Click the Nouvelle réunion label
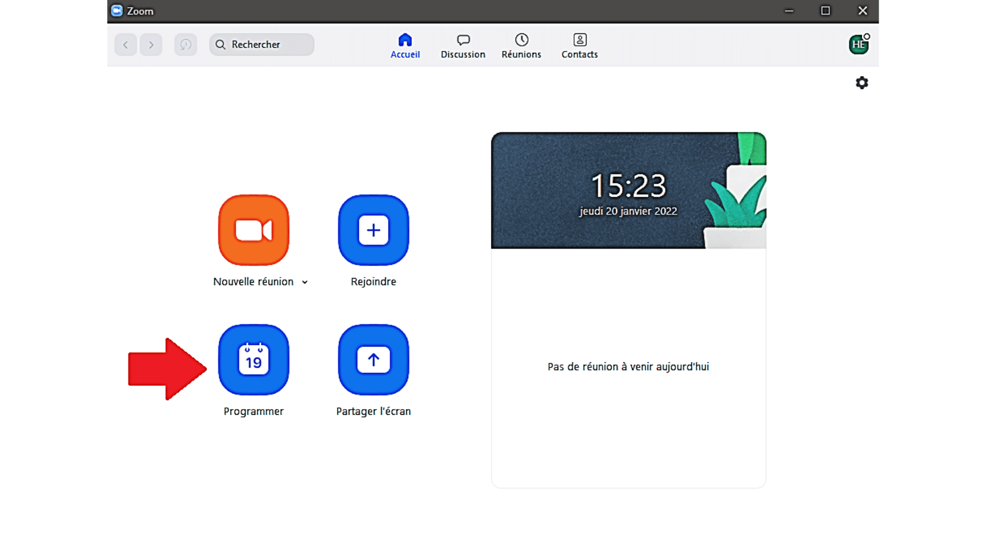The width and height of the screenshot is (986, 555). tap(253, 282)
